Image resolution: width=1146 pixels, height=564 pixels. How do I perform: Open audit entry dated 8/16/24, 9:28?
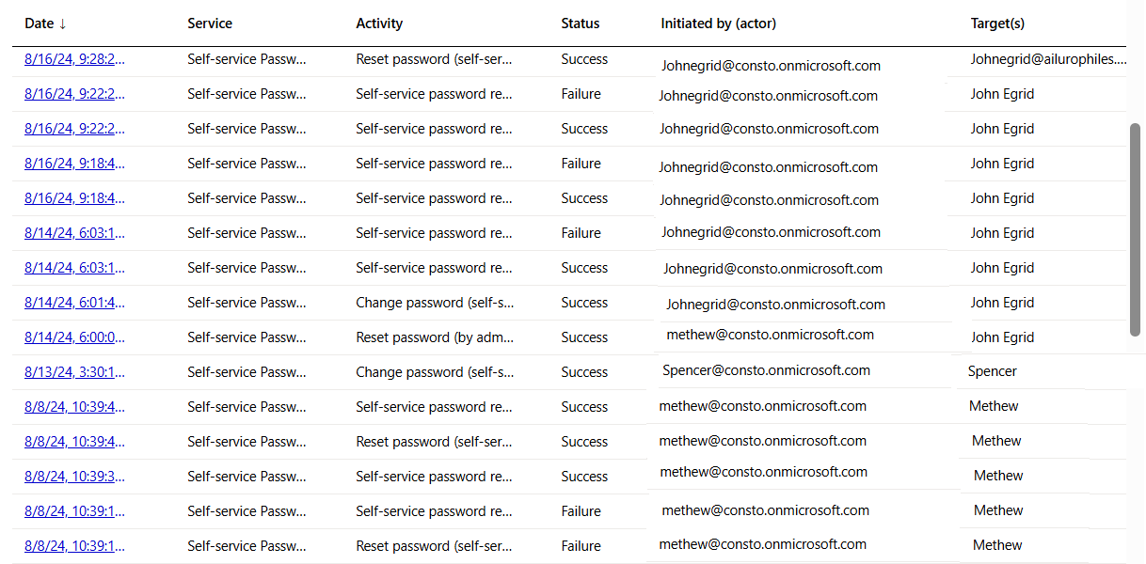(74, 58)
